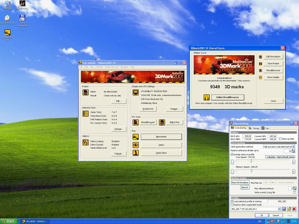Click the icon beside ResultBrowser in score window
The image size is (299, 224).
[x=261, y=71]
